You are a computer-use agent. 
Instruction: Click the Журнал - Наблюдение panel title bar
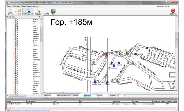click(x=92, y=99)
